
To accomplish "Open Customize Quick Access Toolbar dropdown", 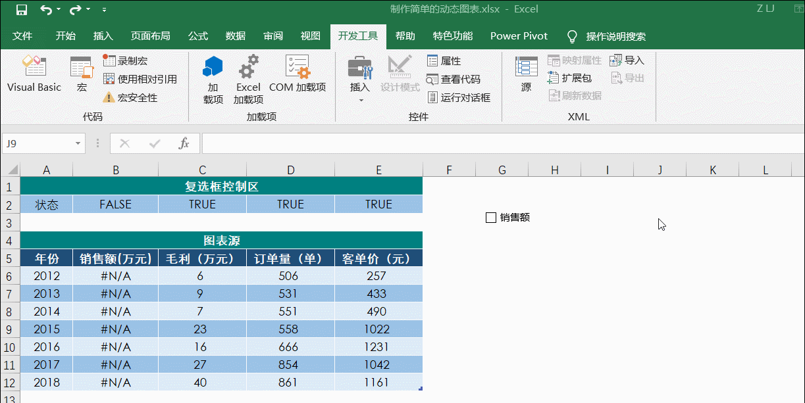I will click(x=105, y=10).
